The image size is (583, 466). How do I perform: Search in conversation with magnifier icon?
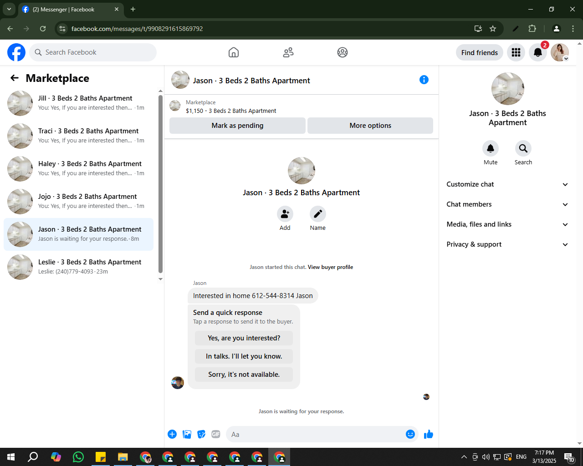tap(523, 148)
